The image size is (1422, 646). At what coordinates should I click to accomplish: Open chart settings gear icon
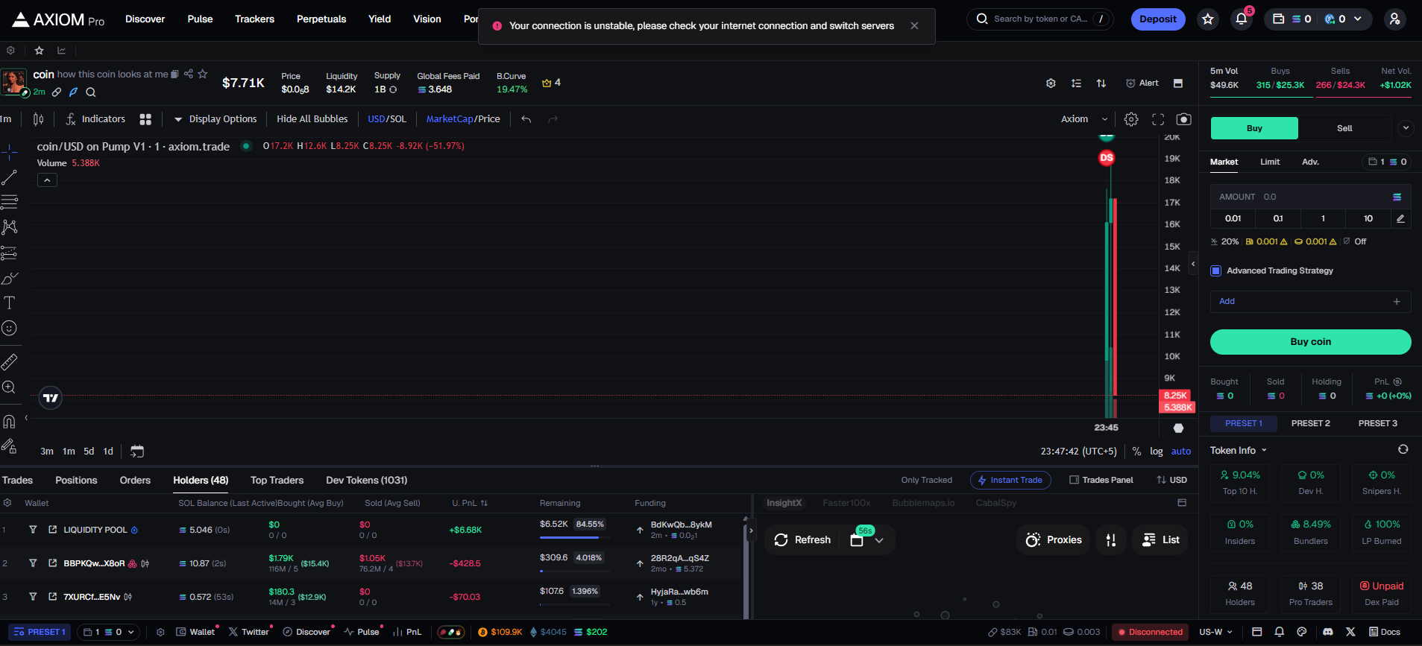pos(1131,119)
